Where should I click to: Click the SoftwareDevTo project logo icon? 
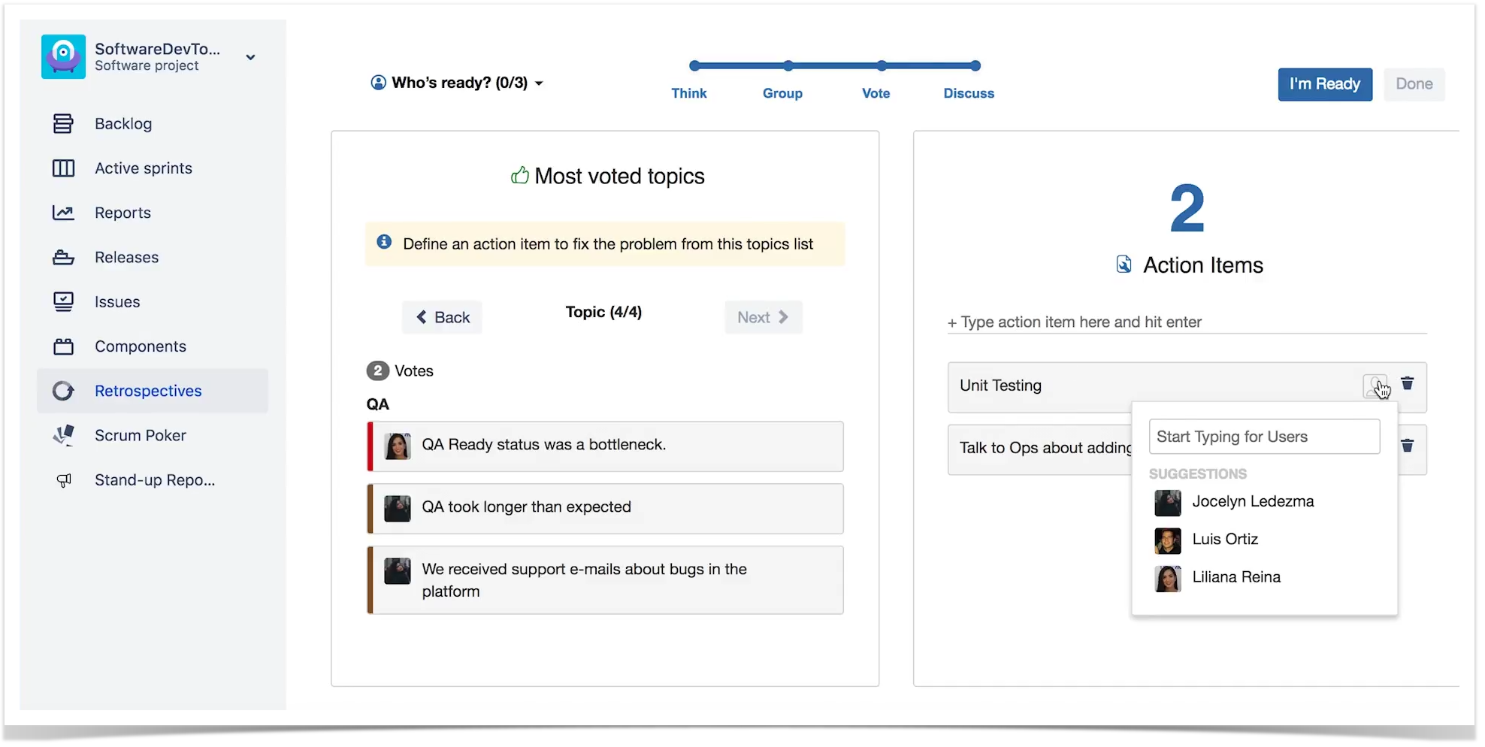coord(63,56)
